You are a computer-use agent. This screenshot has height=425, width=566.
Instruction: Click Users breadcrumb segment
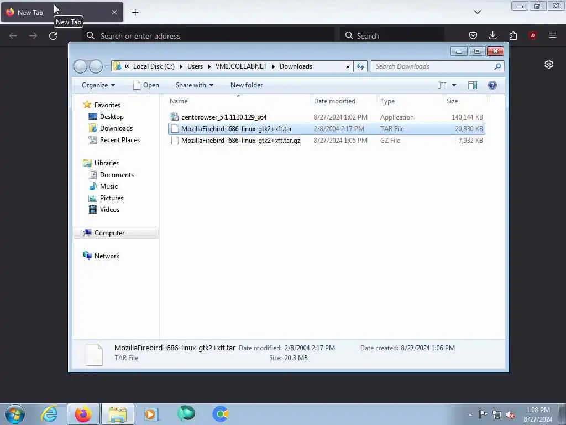(x=195, y=66)
